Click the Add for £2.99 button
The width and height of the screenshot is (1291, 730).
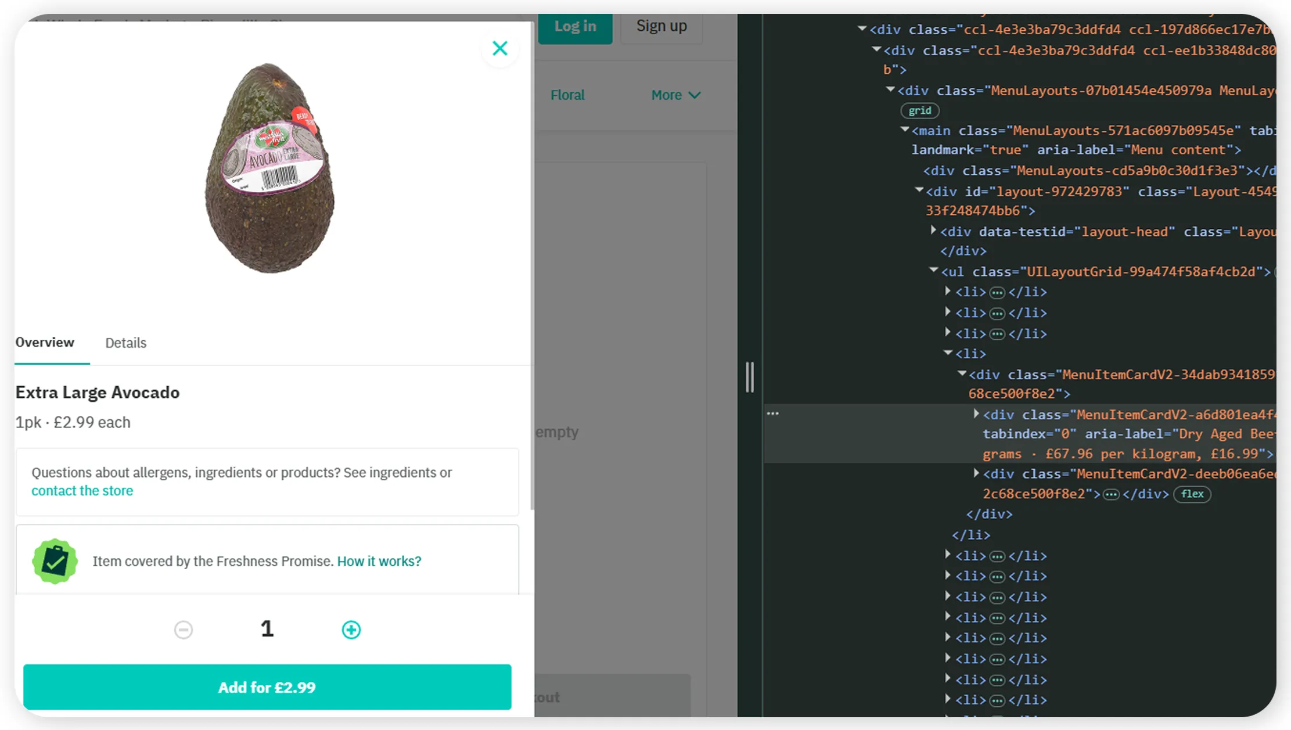click(x=267, y=687)
